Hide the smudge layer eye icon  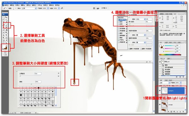(x=160, y=105)
